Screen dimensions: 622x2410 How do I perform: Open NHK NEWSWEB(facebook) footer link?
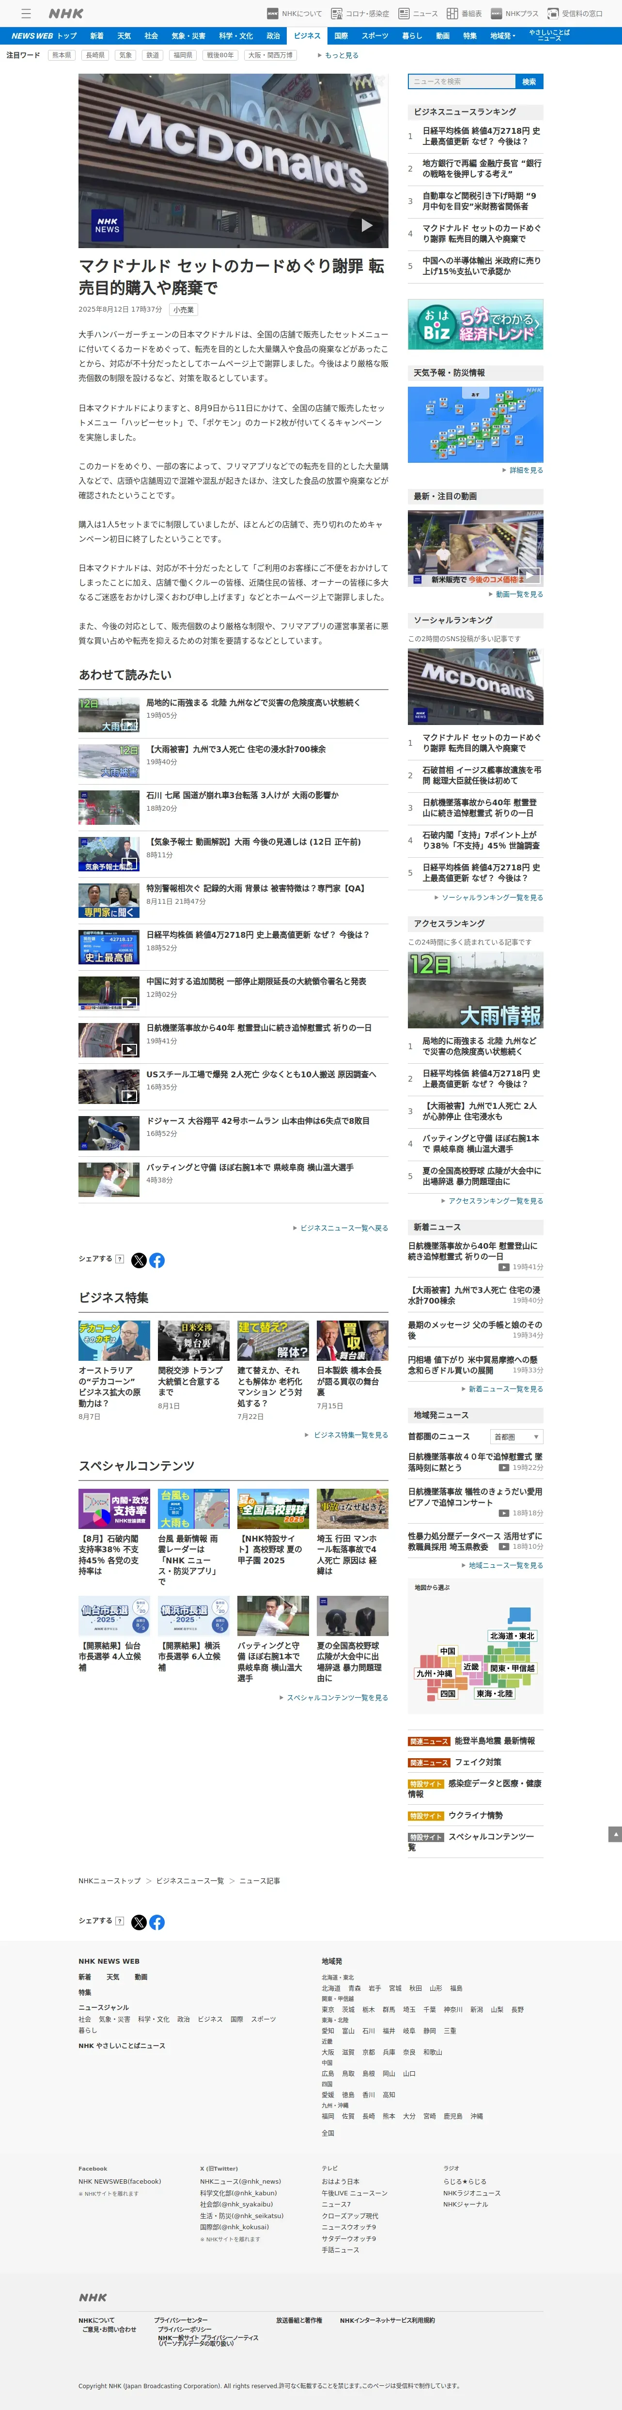120,2182
